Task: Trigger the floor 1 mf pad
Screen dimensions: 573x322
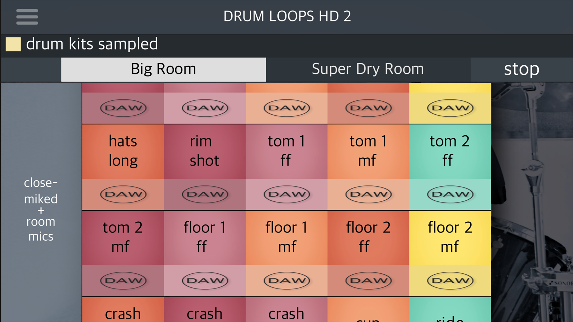Action: (286, 237)
